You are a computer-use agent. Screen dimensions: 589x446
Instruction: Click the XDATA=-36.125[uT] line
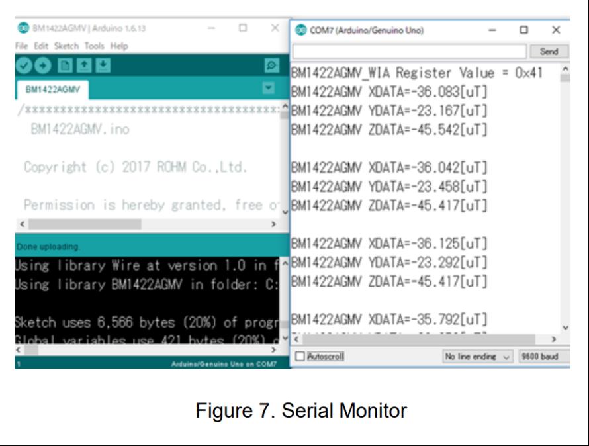tap(389, 244)
